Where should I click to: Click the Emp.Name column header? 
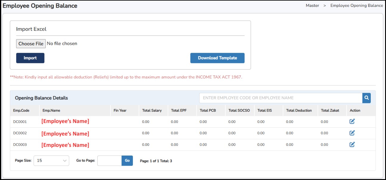pyautogui.click(x=51, y=110)
